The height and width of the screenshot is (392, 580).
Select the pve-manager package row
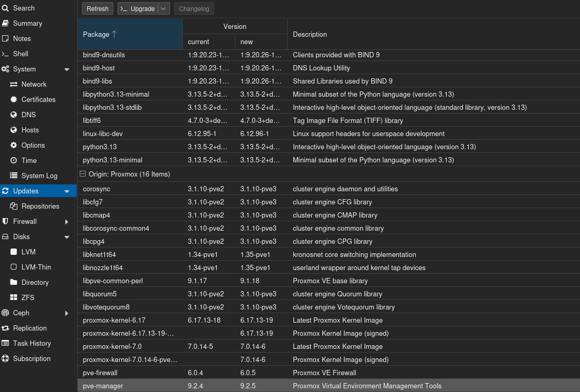click(329, 386)
